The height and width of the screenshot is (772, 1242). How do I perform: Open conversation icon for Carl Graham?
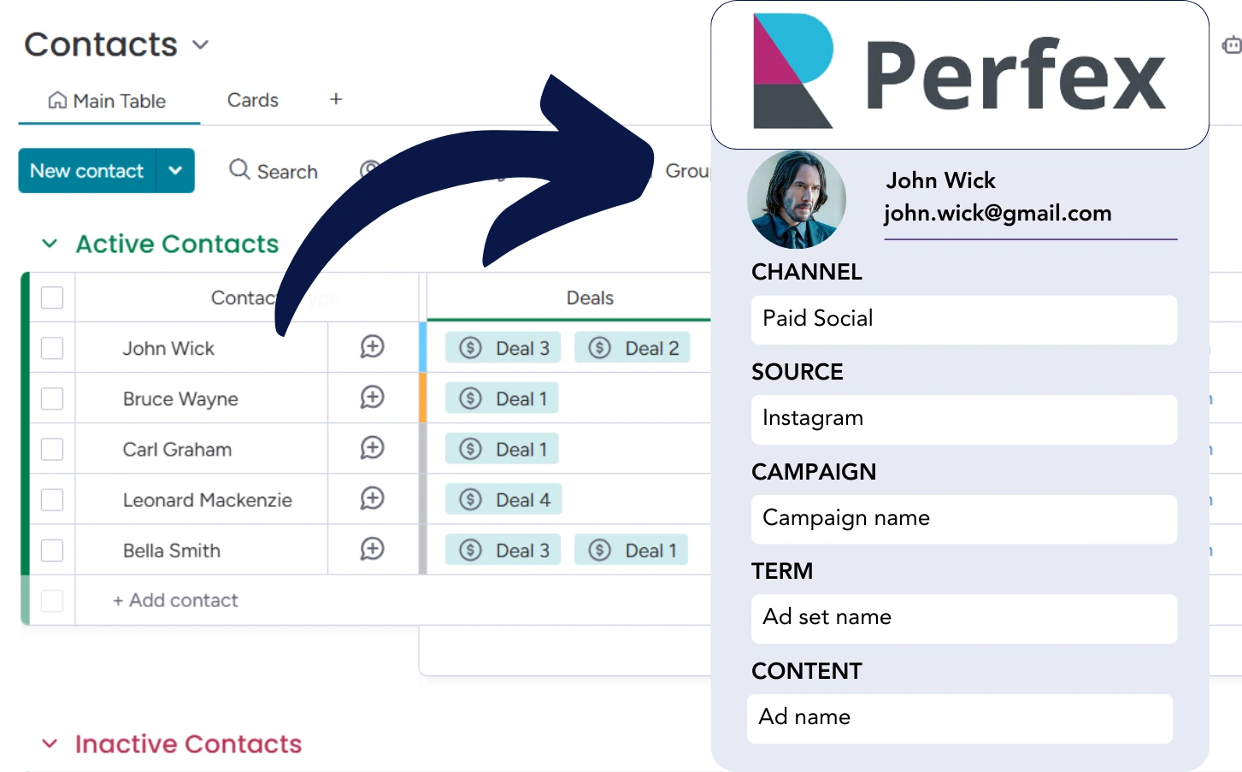click(372, 447)
